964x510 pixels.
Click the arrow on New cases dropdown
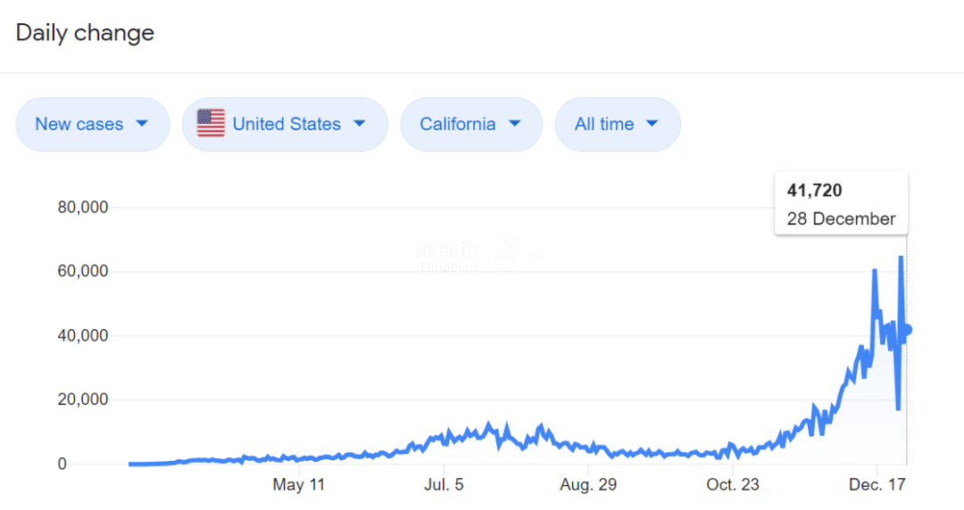point(142,124)
